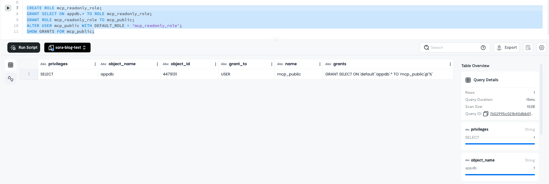Click the privileges SELECT distribution bar
This screenshot has height=184, width=549.
coord(500,144)
